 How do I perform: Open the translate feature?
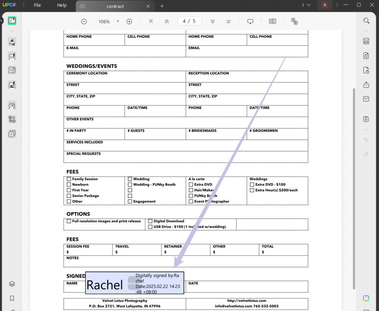coord(294,21)
